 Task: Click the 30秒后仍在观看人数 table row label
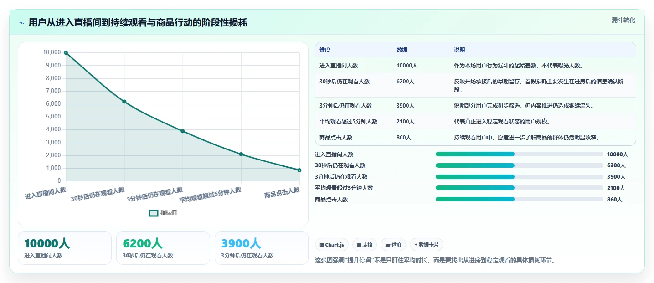pyautogui.click(x=345, y=82)
